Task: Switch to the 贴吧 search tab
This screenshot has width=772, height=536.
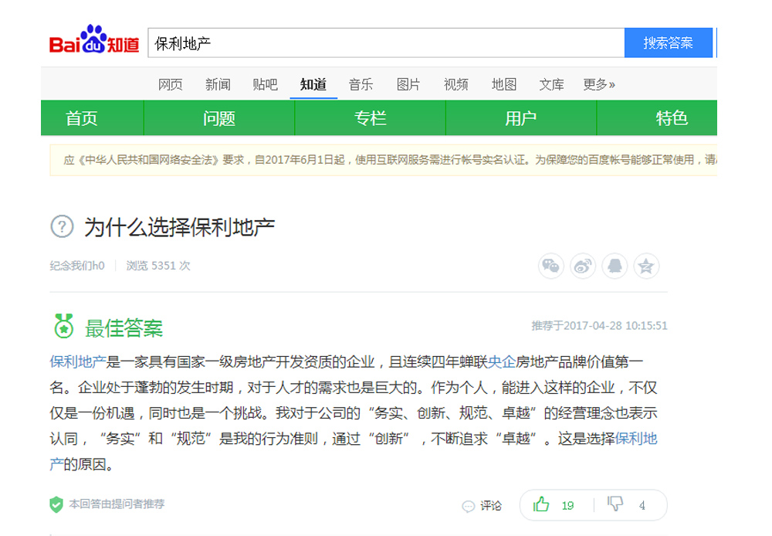Action: pyautogui.click(x=266, y=85)
